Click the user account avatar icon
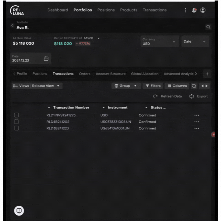This screenshot has width=221, height=221. (203, 10)
